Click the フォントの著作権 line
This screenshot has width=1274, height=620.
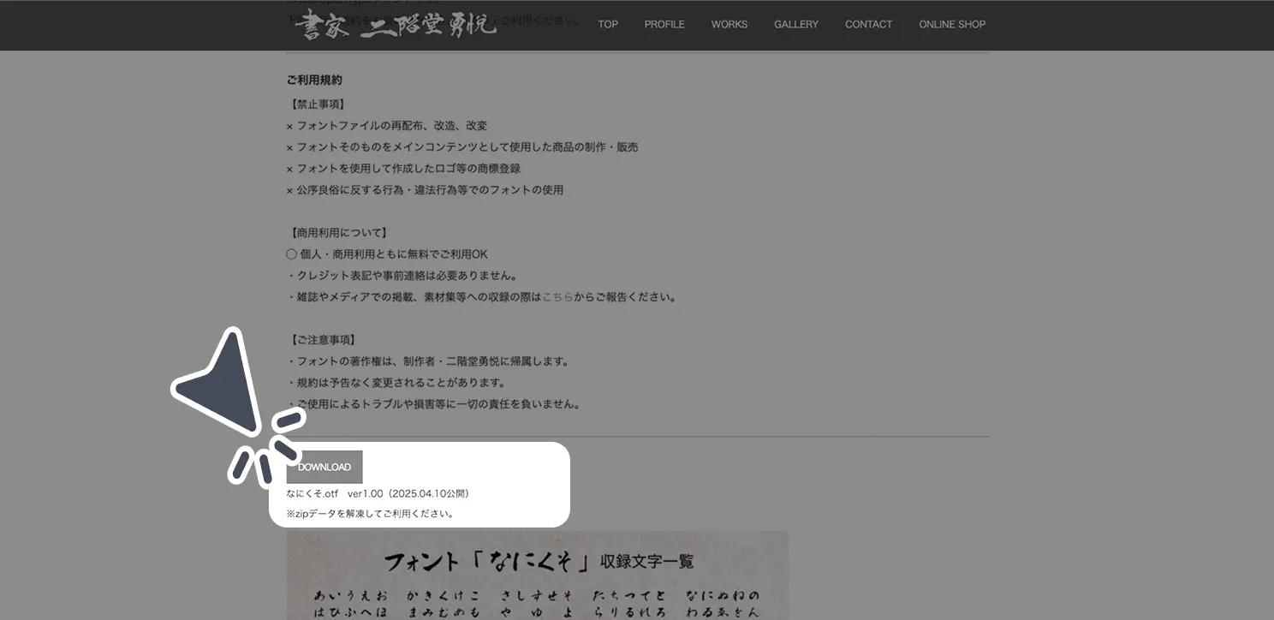pyautogui.click(x=428, y=361)
